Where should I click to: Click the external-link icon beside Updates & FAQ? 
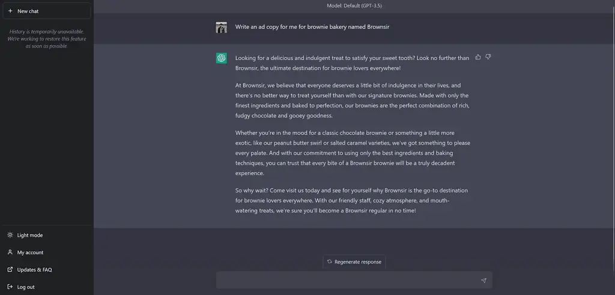(10, 270)
